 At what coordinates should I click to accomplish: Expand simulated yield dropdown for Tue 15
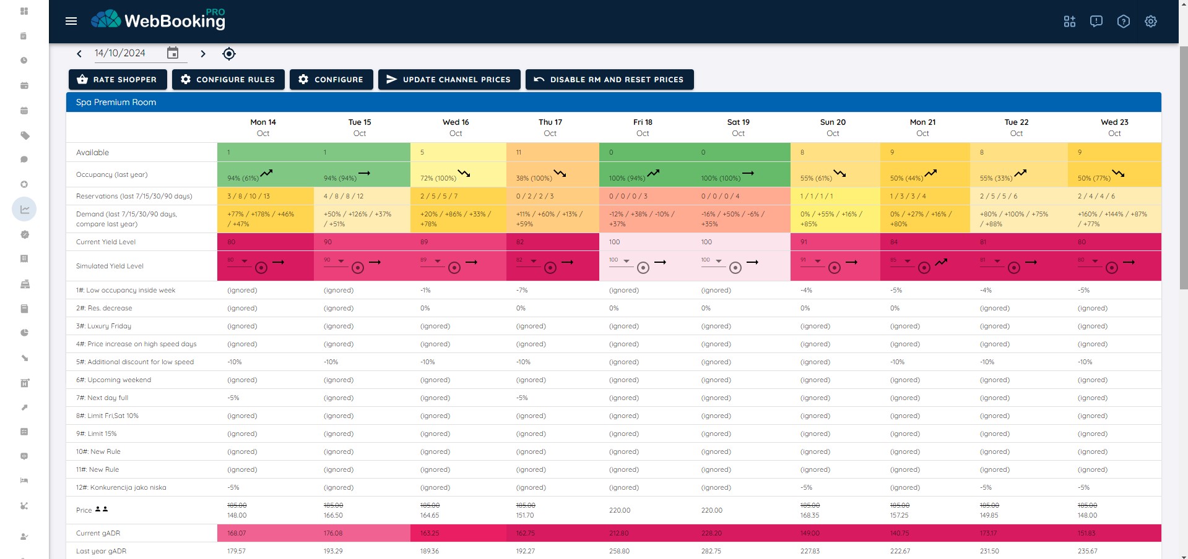[341, 262]
